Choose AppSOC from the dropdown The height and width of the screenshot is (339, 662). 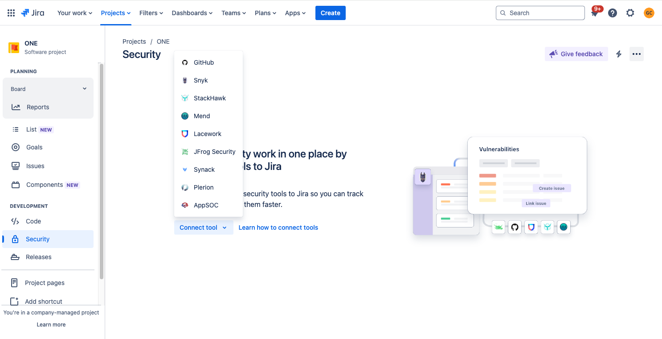[x=208, y=205]
